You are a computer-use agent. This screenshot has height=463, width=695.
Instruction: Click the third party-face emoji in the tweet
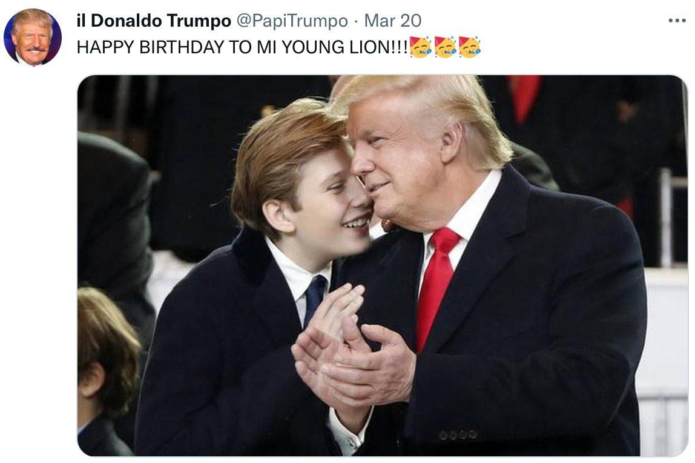click(x=469, y=47)
